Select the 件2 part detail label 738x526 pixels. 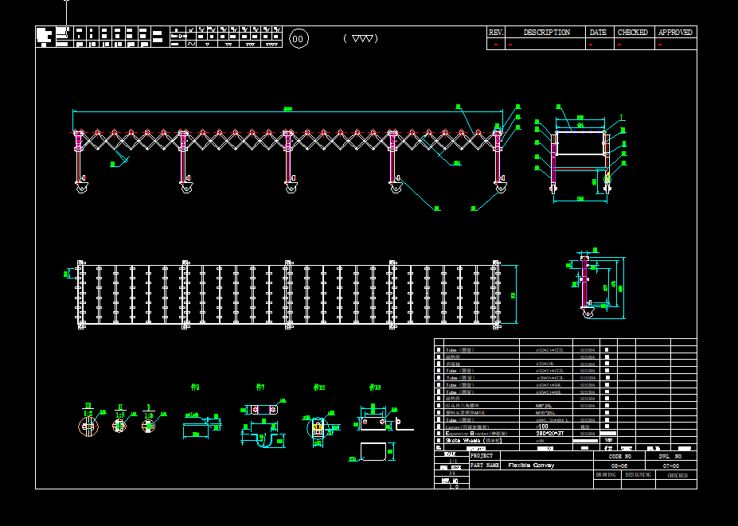point(195,388)
